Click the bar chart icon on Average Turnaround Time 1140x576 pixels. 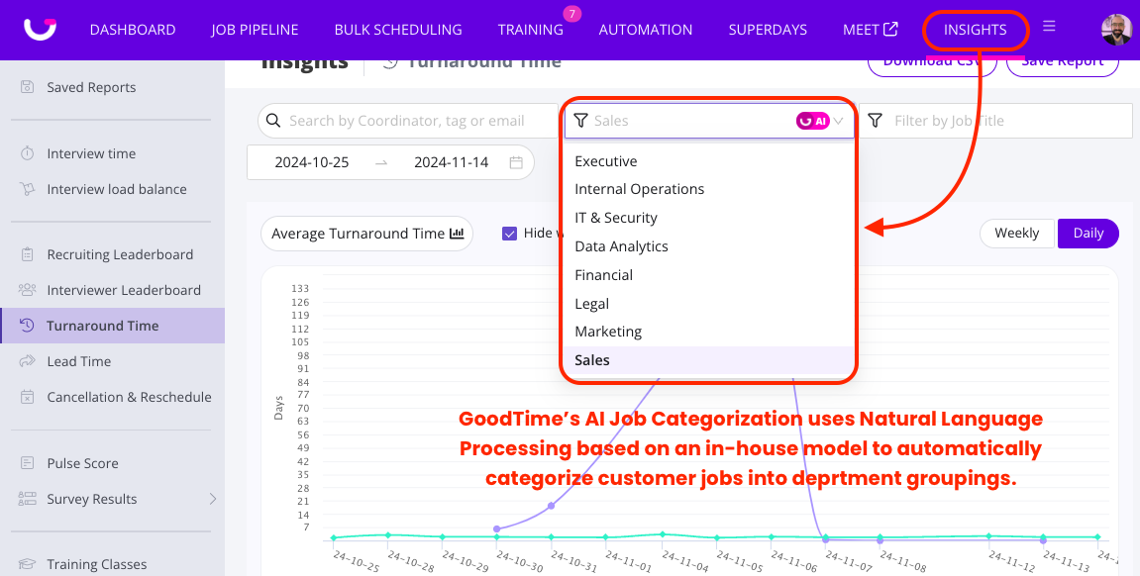tap(457, 234)
